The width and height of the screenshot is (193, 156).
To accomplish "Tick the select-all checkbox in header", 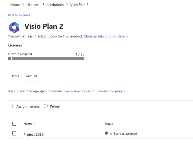I will pyautogui.click(x=14, y=124).
